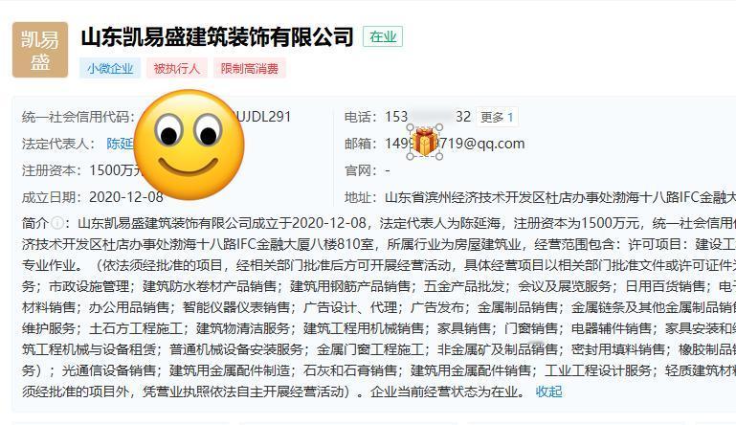This screenshot has height=425, width=736.
Task: Grab the gift sticker's top-right handle
Action: point(439,127)
